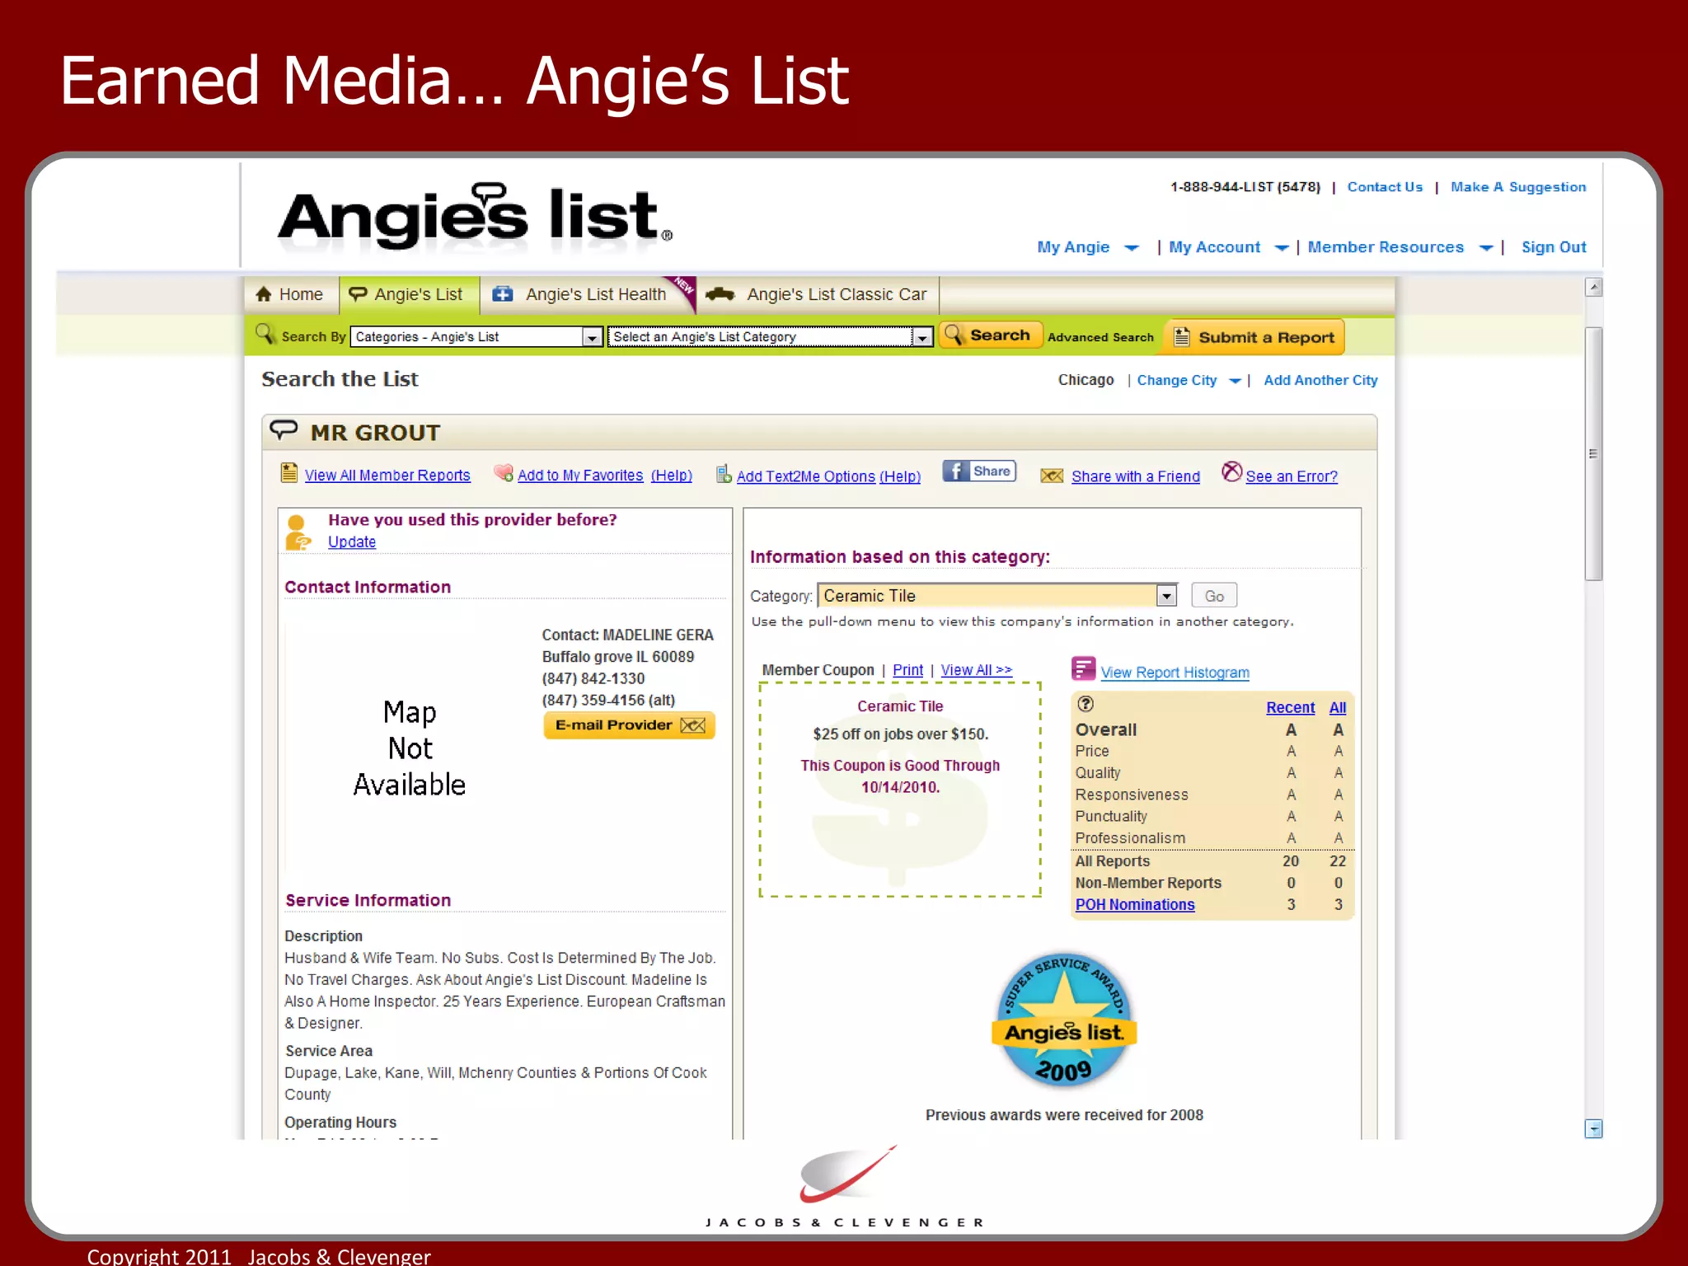Click the Help link beside Add to Favorites

click(671, 476)
